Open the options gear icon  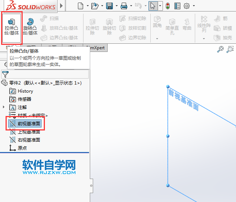(187, 6)
